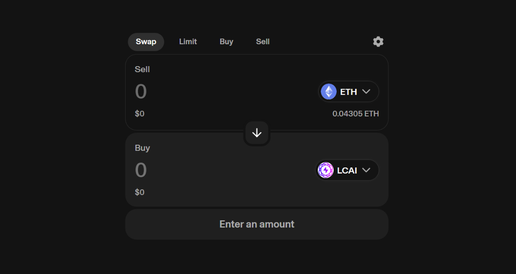Click the 0.04305 ETH balance text
This screenshot has height=274, width=516.
click(356, 113)
